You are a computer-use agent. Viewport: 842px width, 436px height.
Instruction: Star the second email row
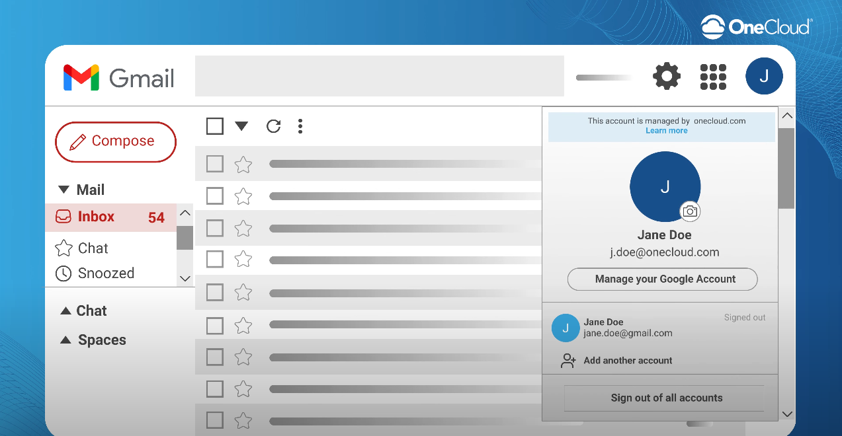click(243, 196)
